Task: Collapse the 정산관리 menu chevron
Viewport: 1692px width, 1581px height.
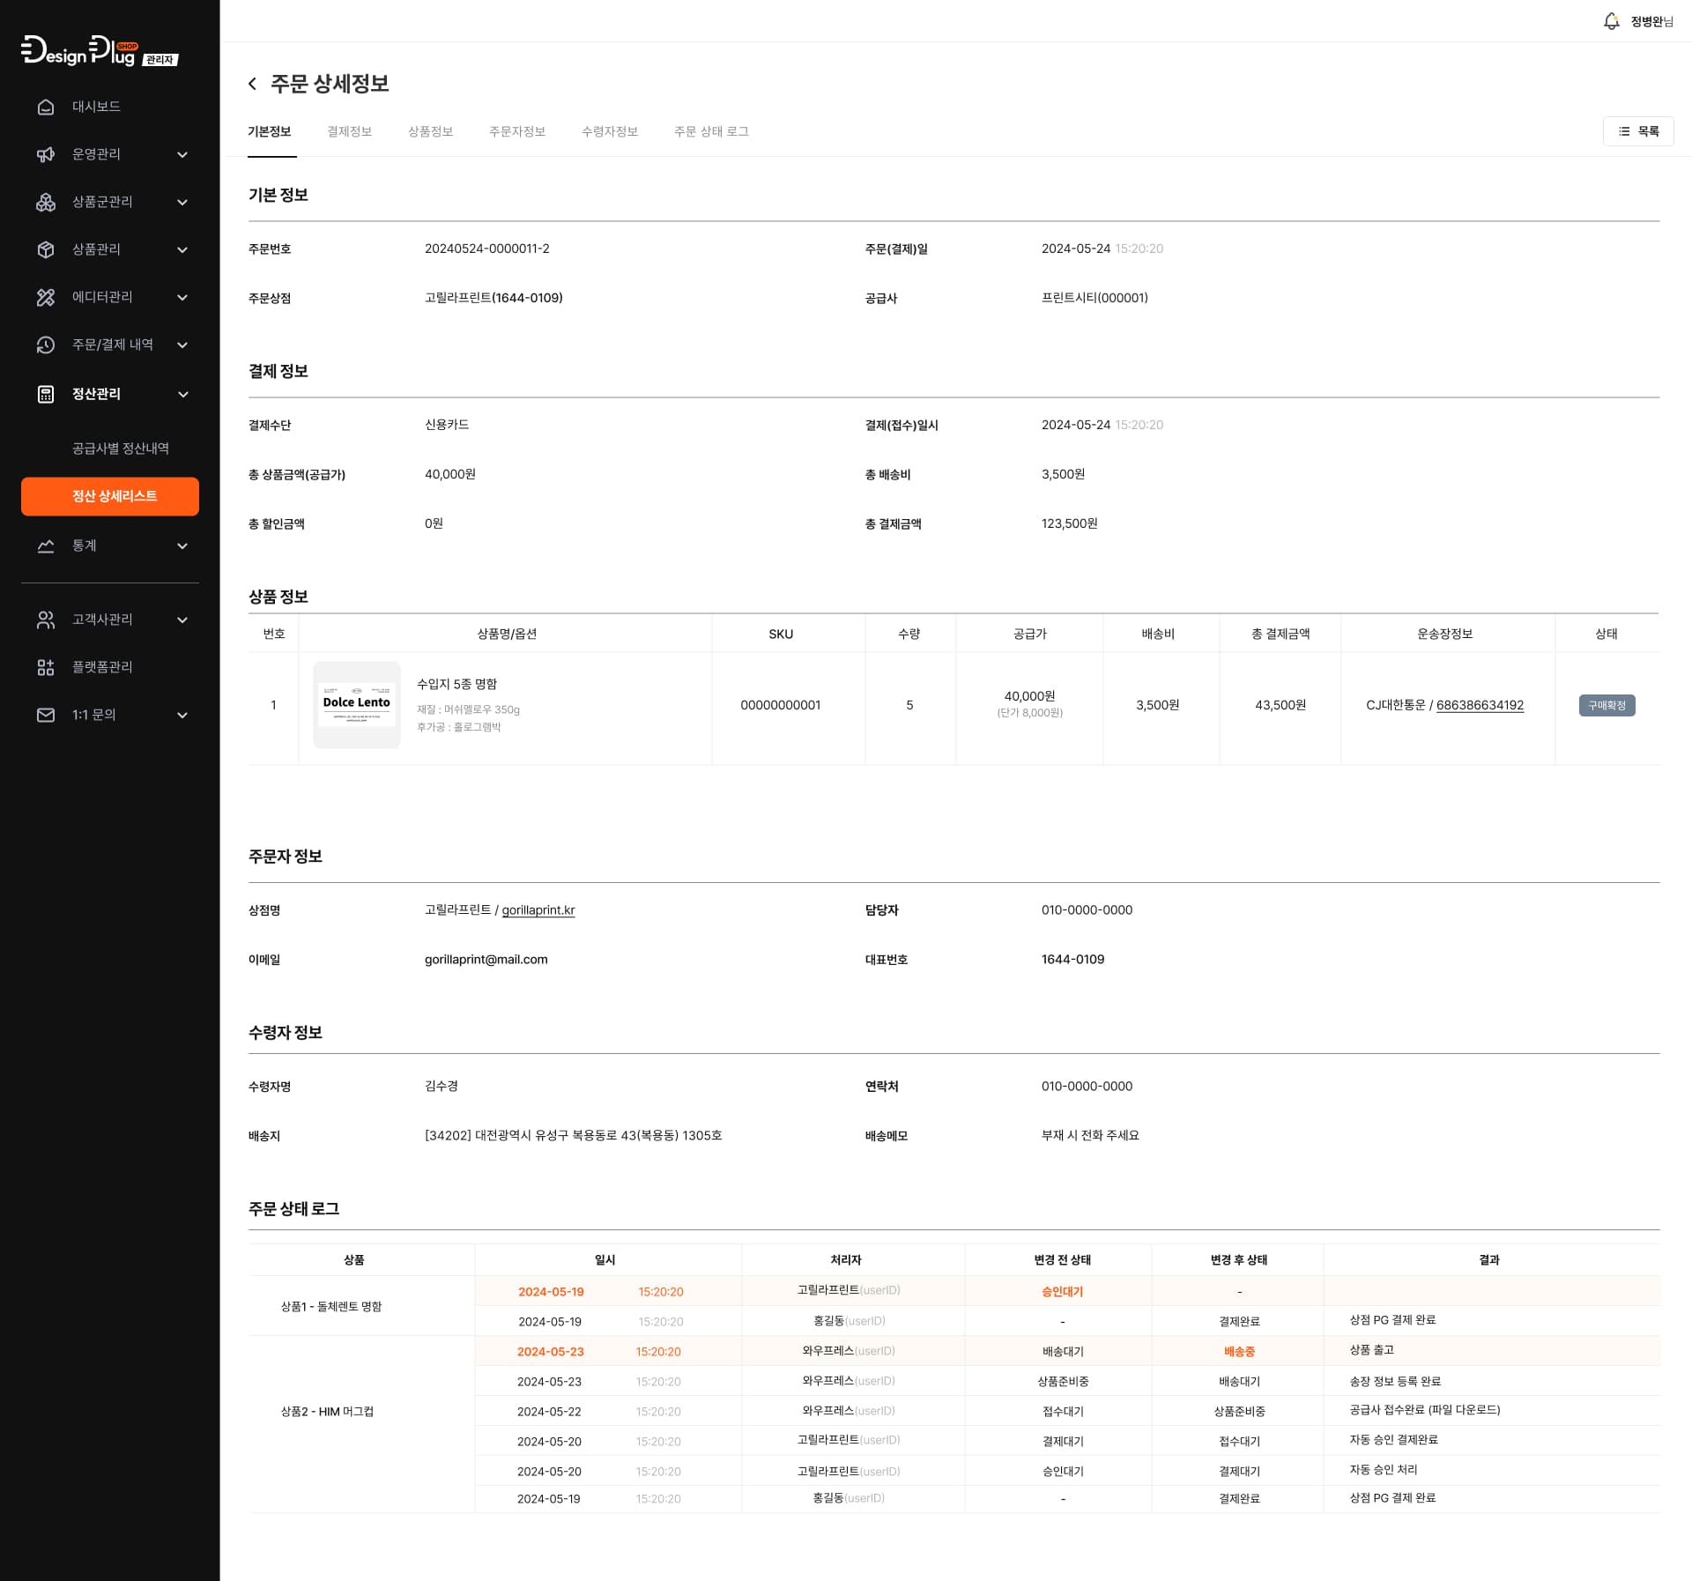Action: tap(182, 395)
